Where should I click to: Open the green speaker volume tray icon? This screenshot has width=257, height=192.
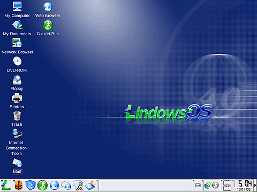click(x=207, y=186)
